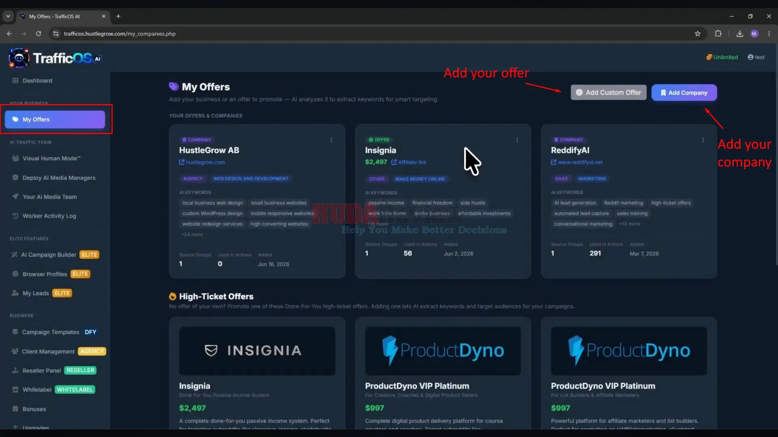This screenshot has height=437, width=778.
Task: Open Worker Activity Log icon
Action: point(15,216)
